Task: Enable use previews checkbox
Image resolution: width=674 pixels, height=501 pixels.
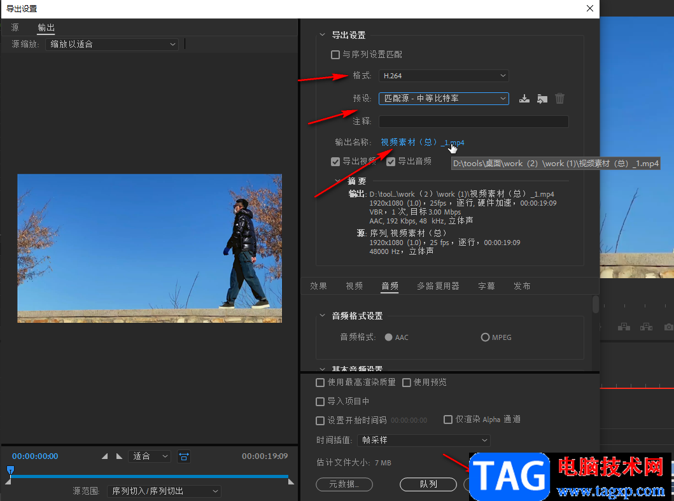Action: click(x=406, y=383)
